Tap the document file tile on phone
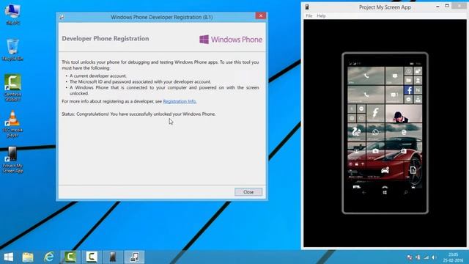This screenshot has width=469, height=264. (x=413, y=170)
